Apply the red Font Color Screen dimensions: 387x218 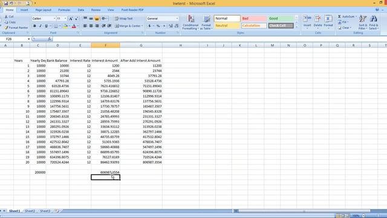[74, 26]
